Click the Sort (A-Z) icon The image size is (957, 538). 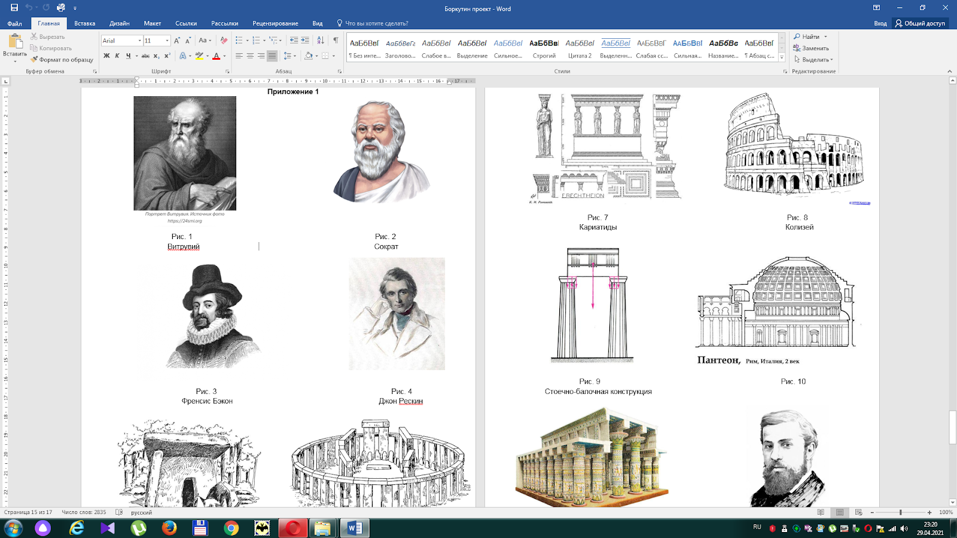pyautogui.click(x=321, y=40)
